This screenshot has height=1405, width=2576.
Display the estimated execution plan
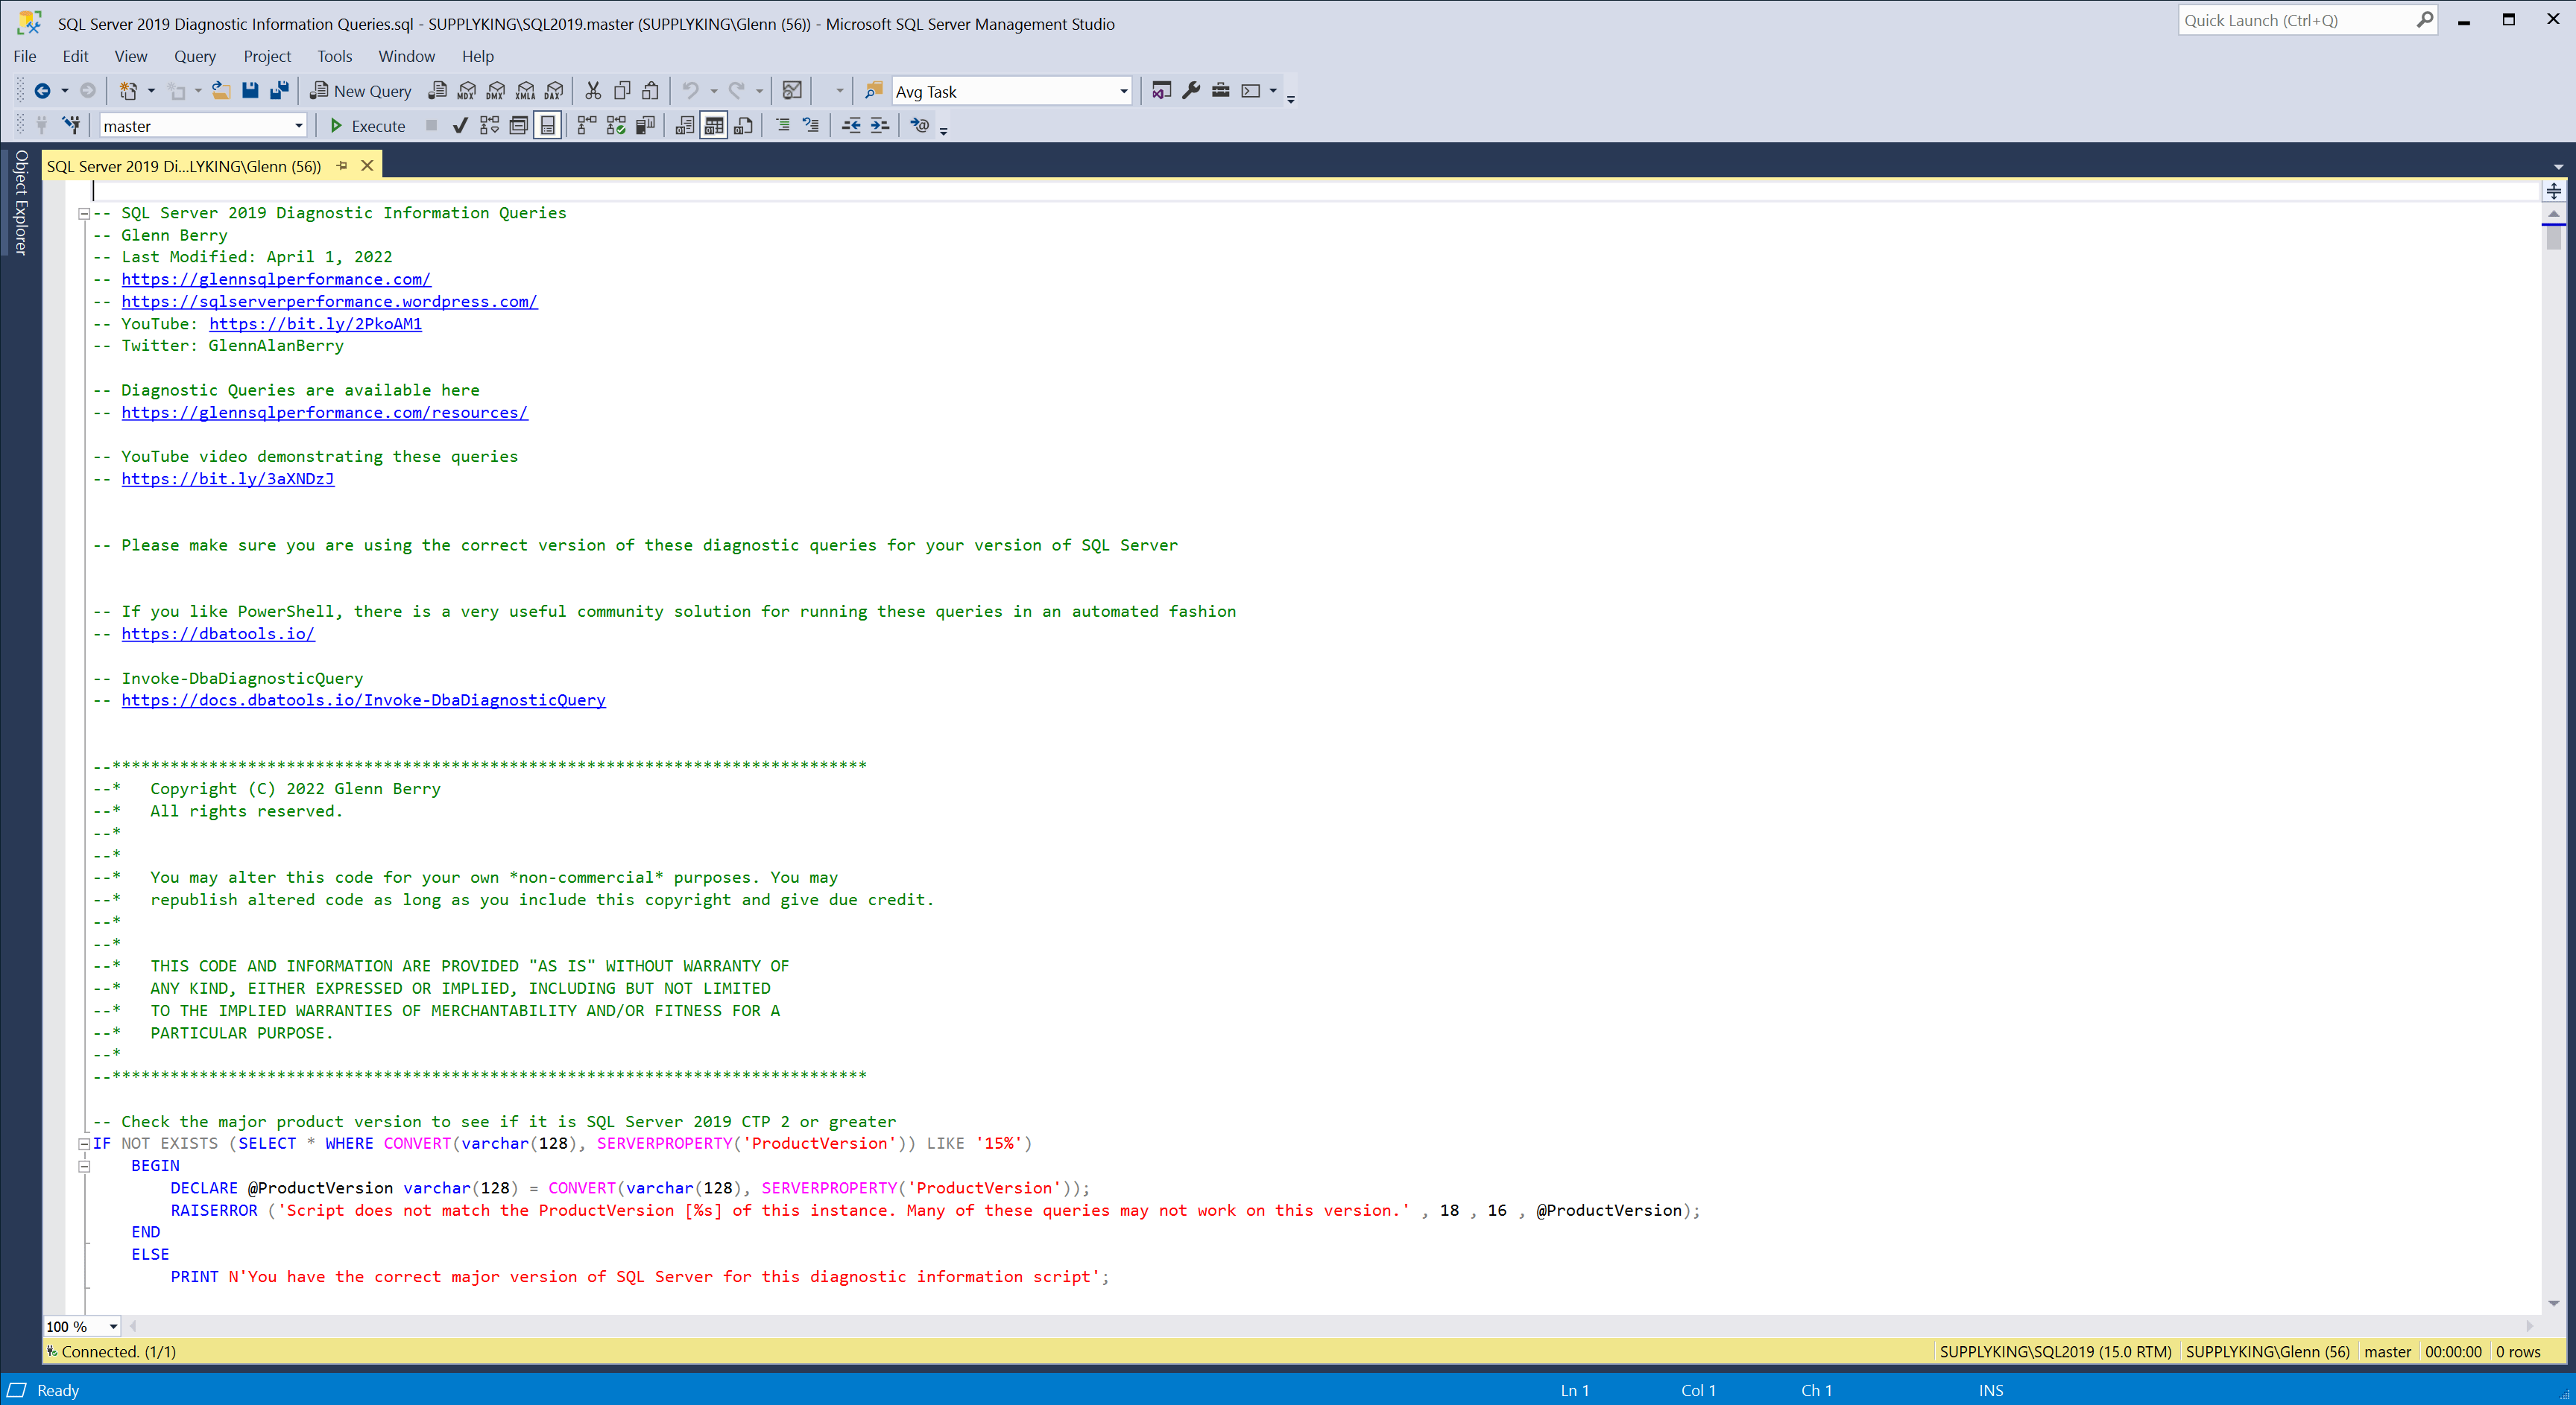click(x=490, y=126)
